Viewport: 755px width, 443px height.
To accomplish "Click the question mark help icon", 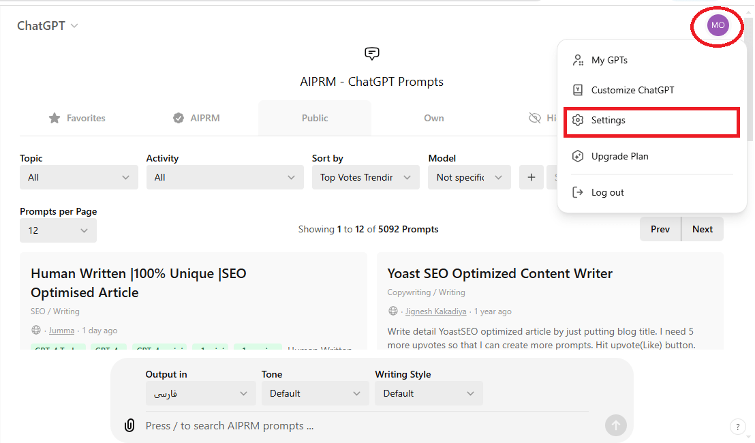I will pos(738,427).
